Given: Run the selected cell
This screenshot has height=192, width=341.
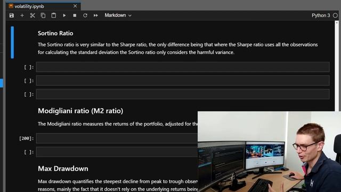Looking at the screenshot, I should point(64,15).
